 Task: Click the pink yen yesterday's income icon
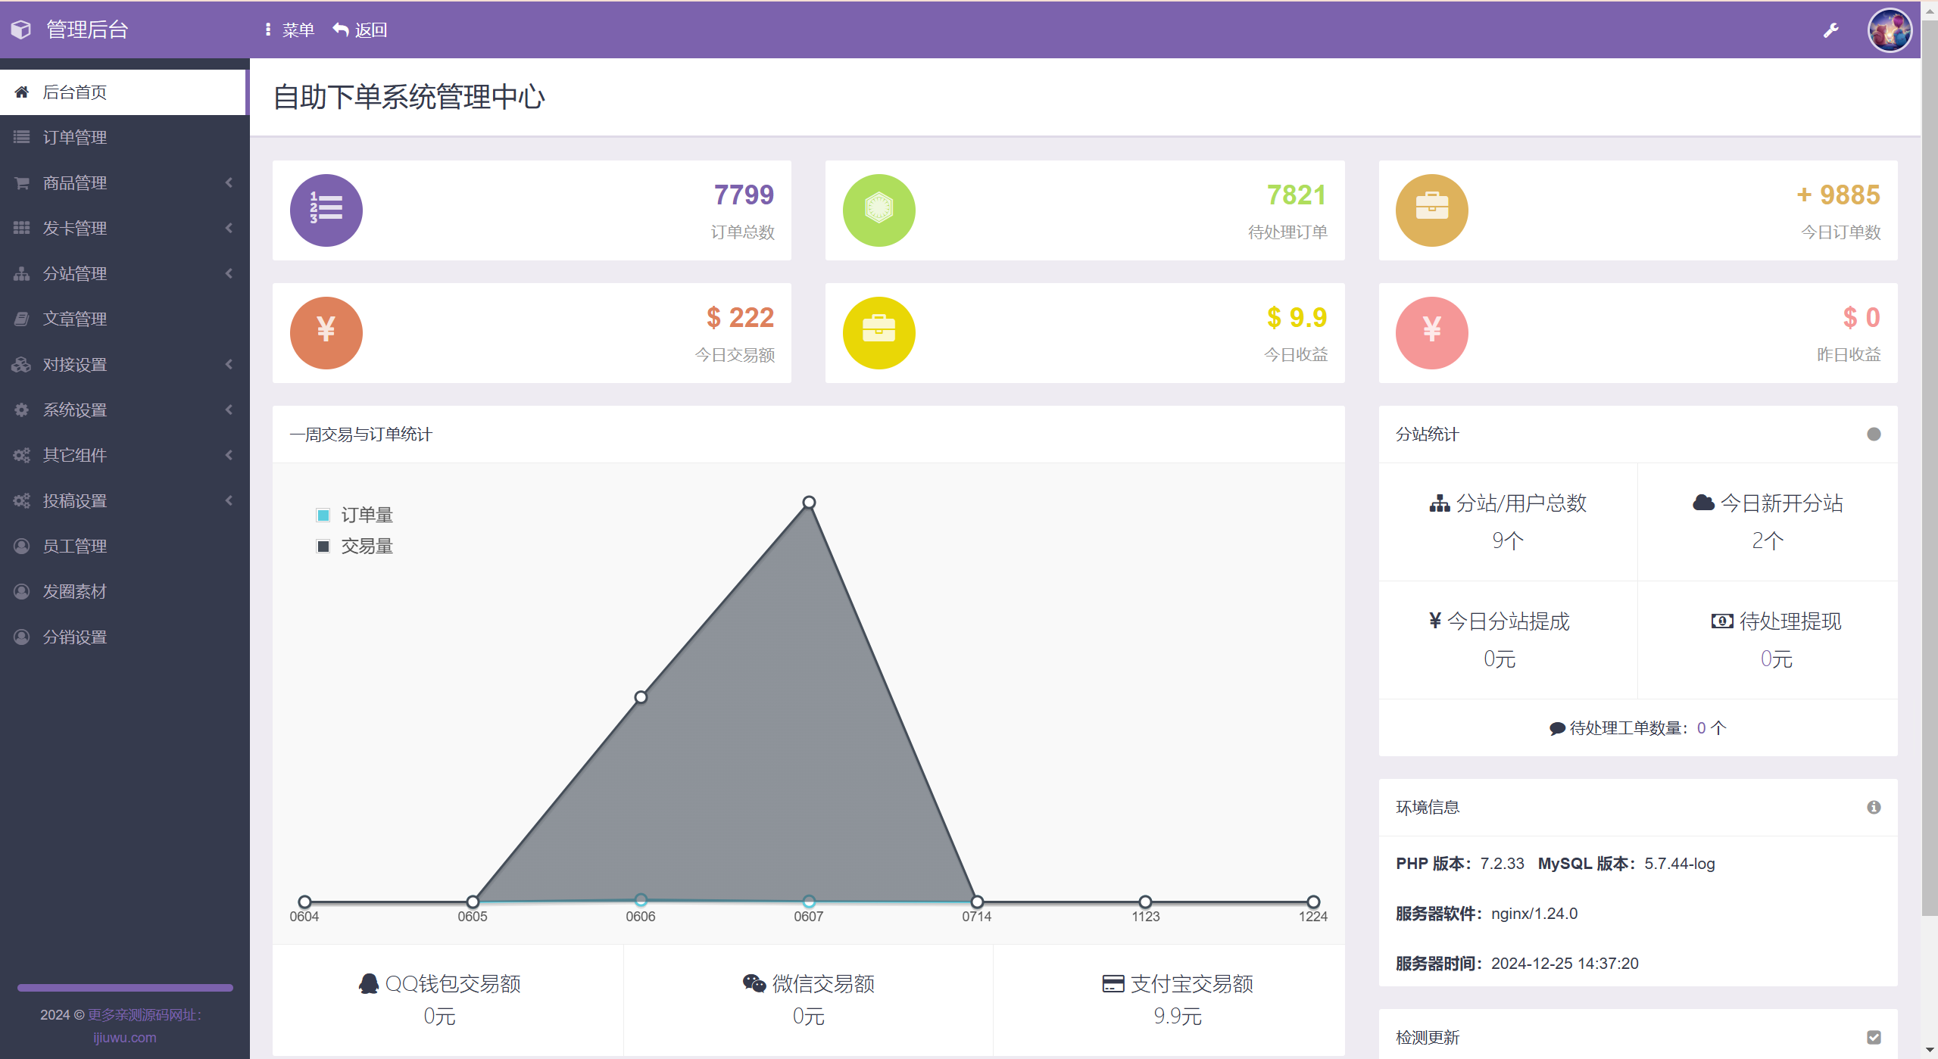(x=1431, y=333)
